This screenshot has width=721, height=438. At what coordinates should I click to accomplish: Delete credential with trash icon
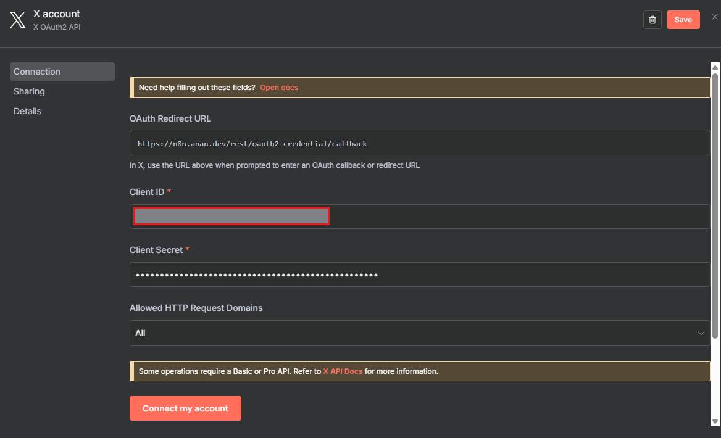[652, 20]
